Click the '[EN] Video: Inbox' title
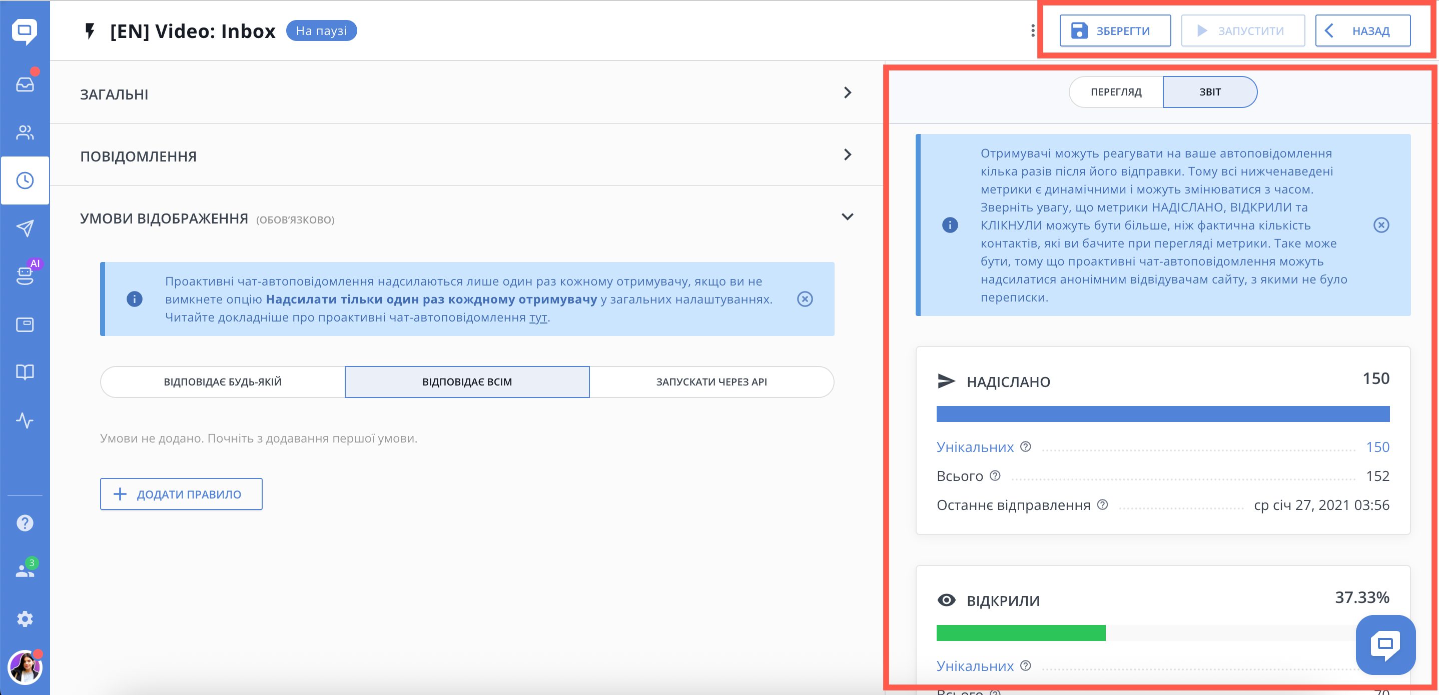This screenshot has width=1439, height=695. (193, 31)
